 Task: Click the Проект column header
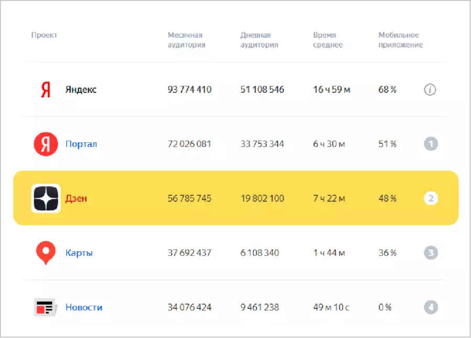pos(44,35)
